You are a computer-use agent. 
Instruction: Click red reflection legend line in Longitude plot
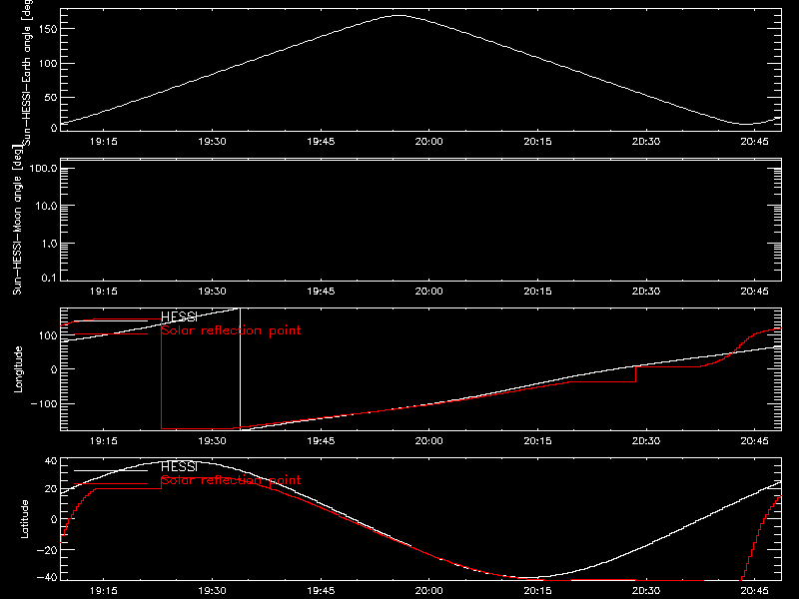point(111,334)
